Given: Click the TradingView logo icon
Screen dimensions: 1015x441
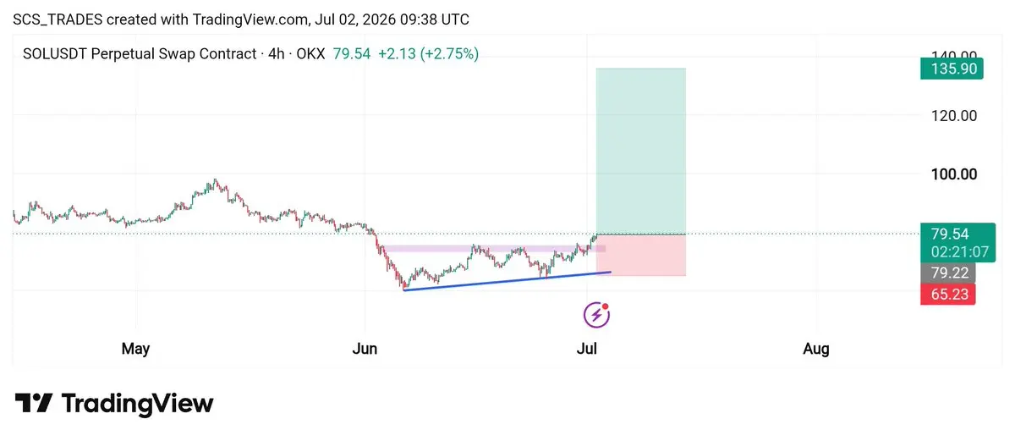Looking at the screenshot, I should [x=34, y=404].
